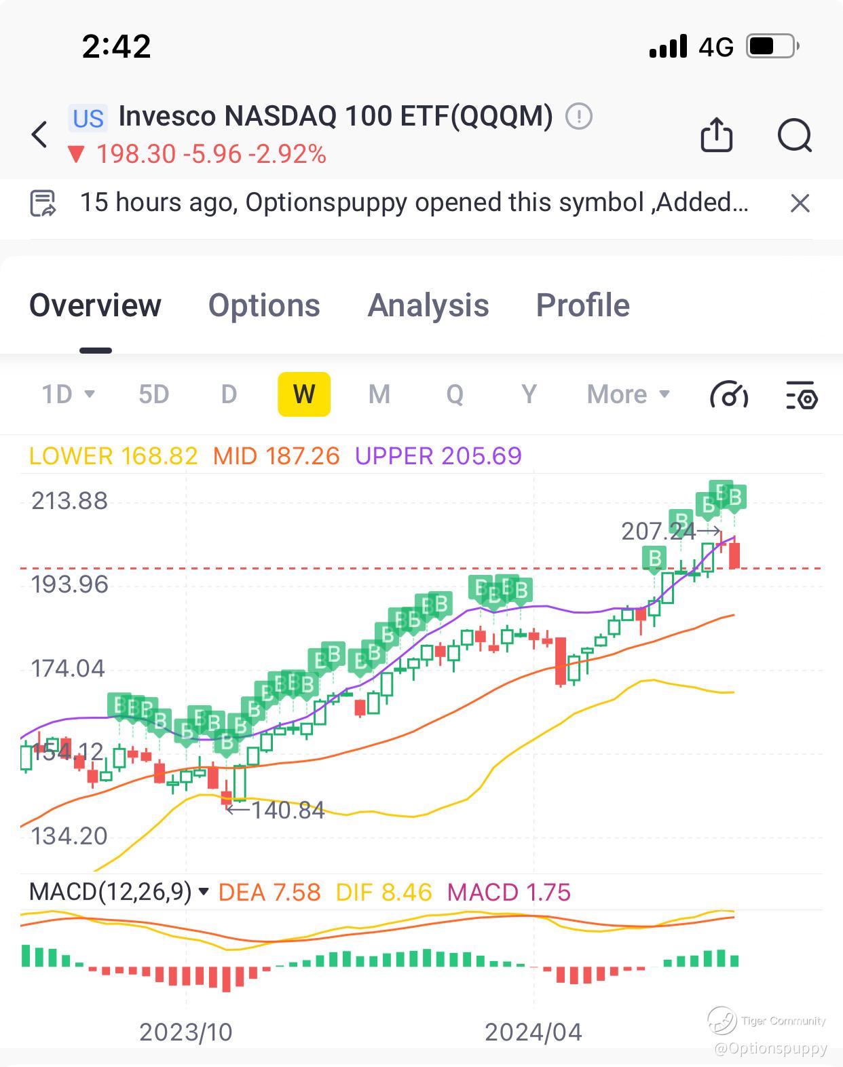
Task: Tap the DIF 8.46 value
Action: click(384, 892)
